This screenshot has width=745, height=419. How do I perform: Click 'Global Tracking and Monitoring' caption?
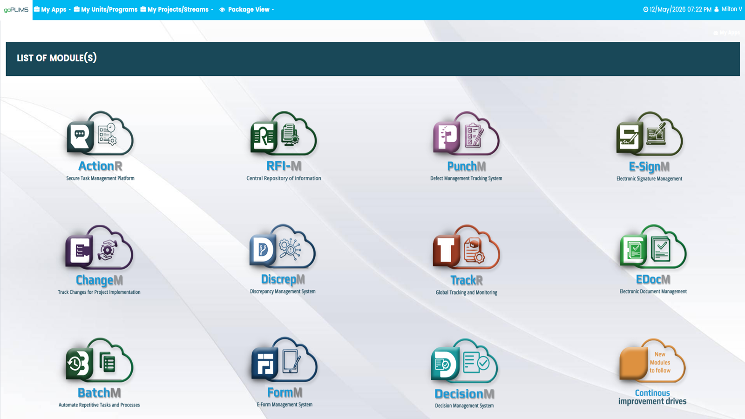coord(467,292)
